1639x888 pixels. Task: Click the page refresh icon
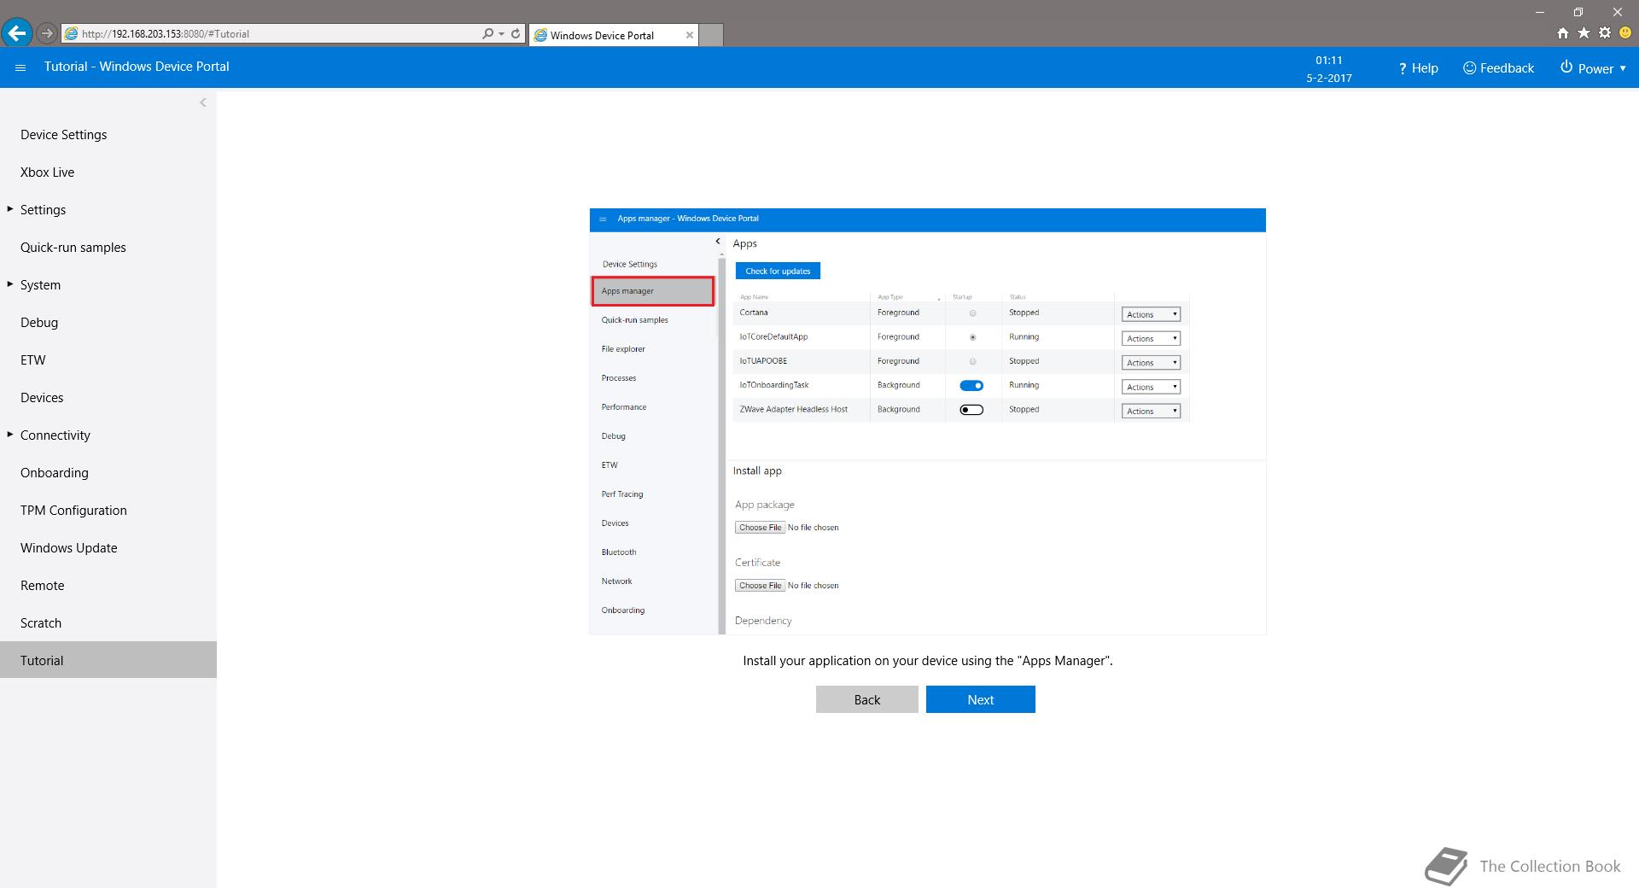tap(516, 34)
